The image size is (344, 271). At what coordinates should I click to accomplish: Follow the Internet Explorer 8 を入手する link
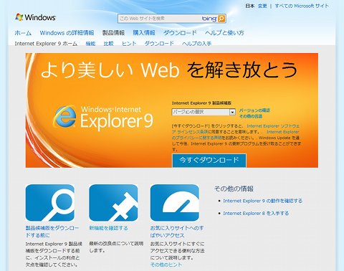pos(256,213)
